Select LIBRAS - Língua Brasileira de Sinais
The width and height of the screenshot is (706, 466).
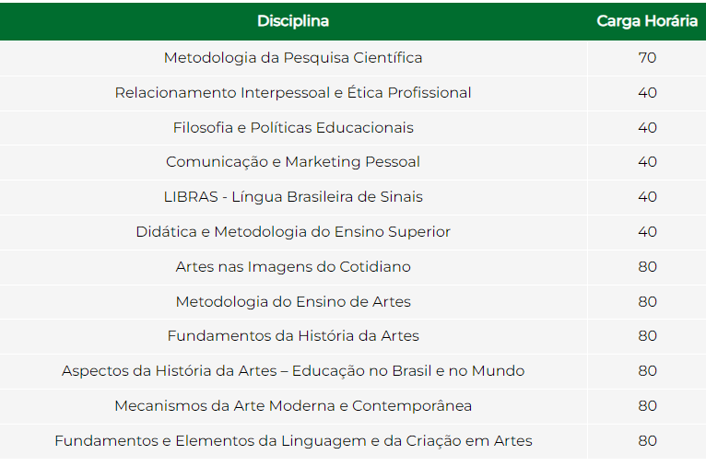tap(293, 197)
